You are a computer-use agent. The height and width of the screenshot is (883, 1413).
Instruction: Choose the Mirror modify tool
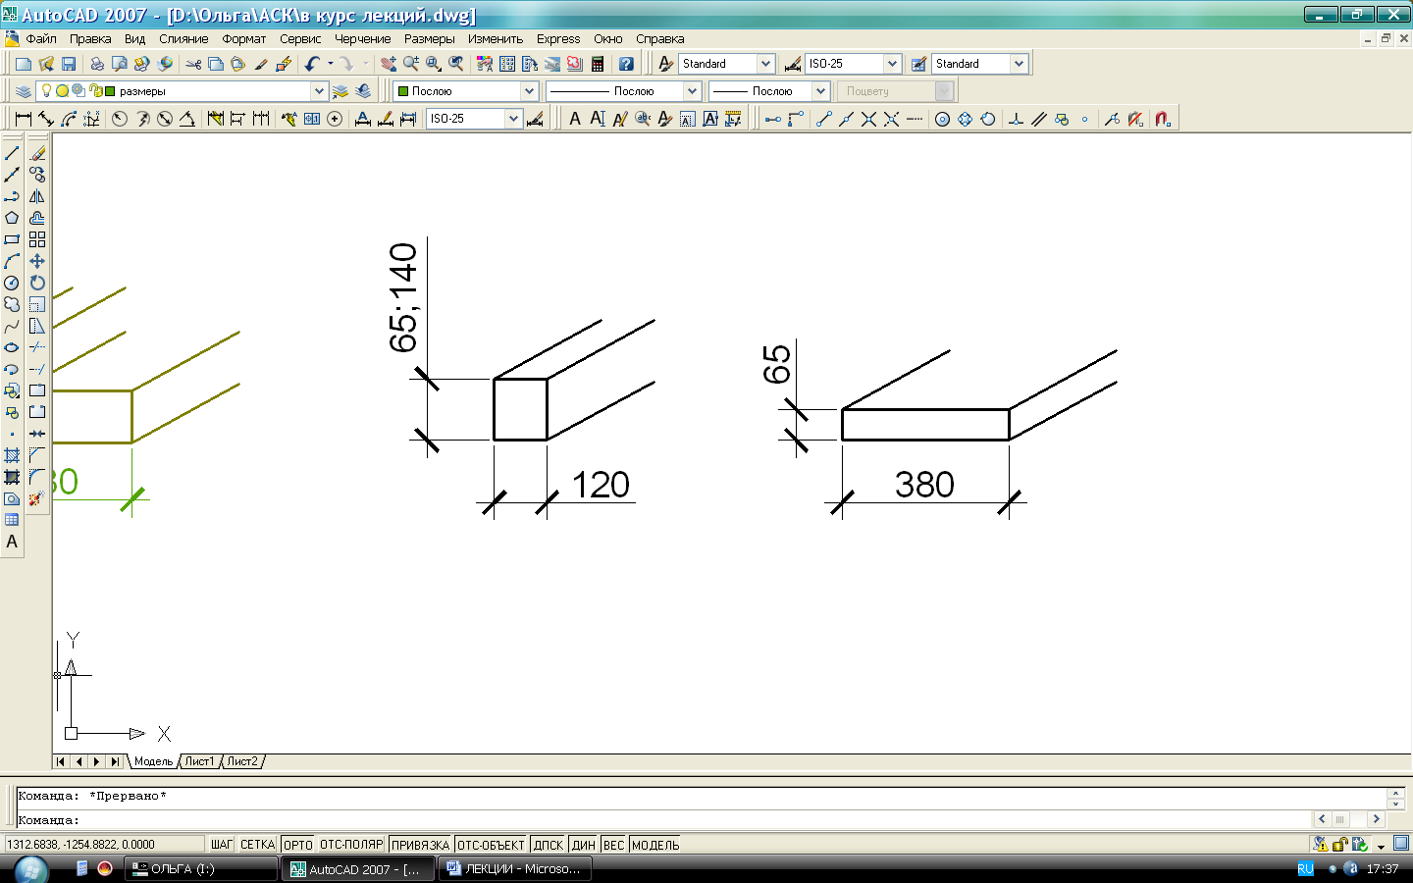tap(37, 196)
